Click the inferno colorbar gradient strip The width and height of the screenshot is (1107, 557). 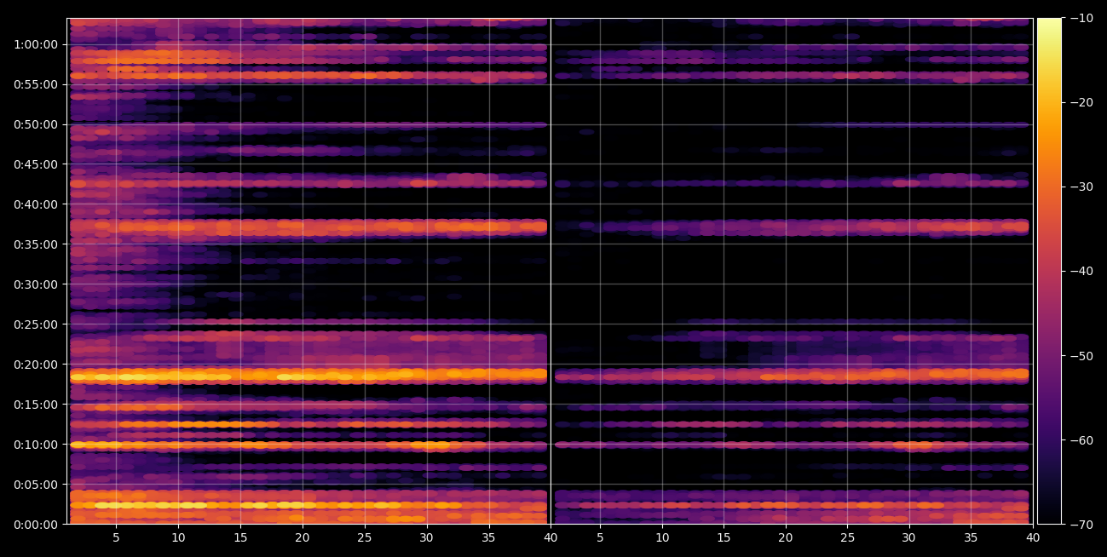coord(1049,271)
